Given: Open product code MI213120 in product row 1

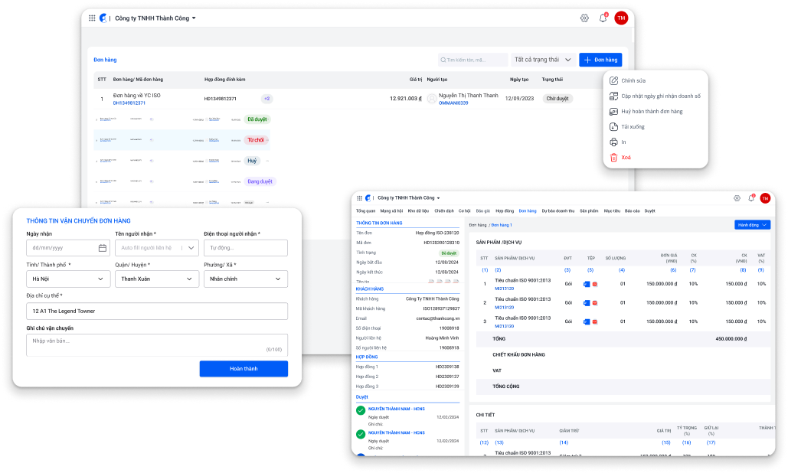Looking at the screenshot, I should point(505,289).
